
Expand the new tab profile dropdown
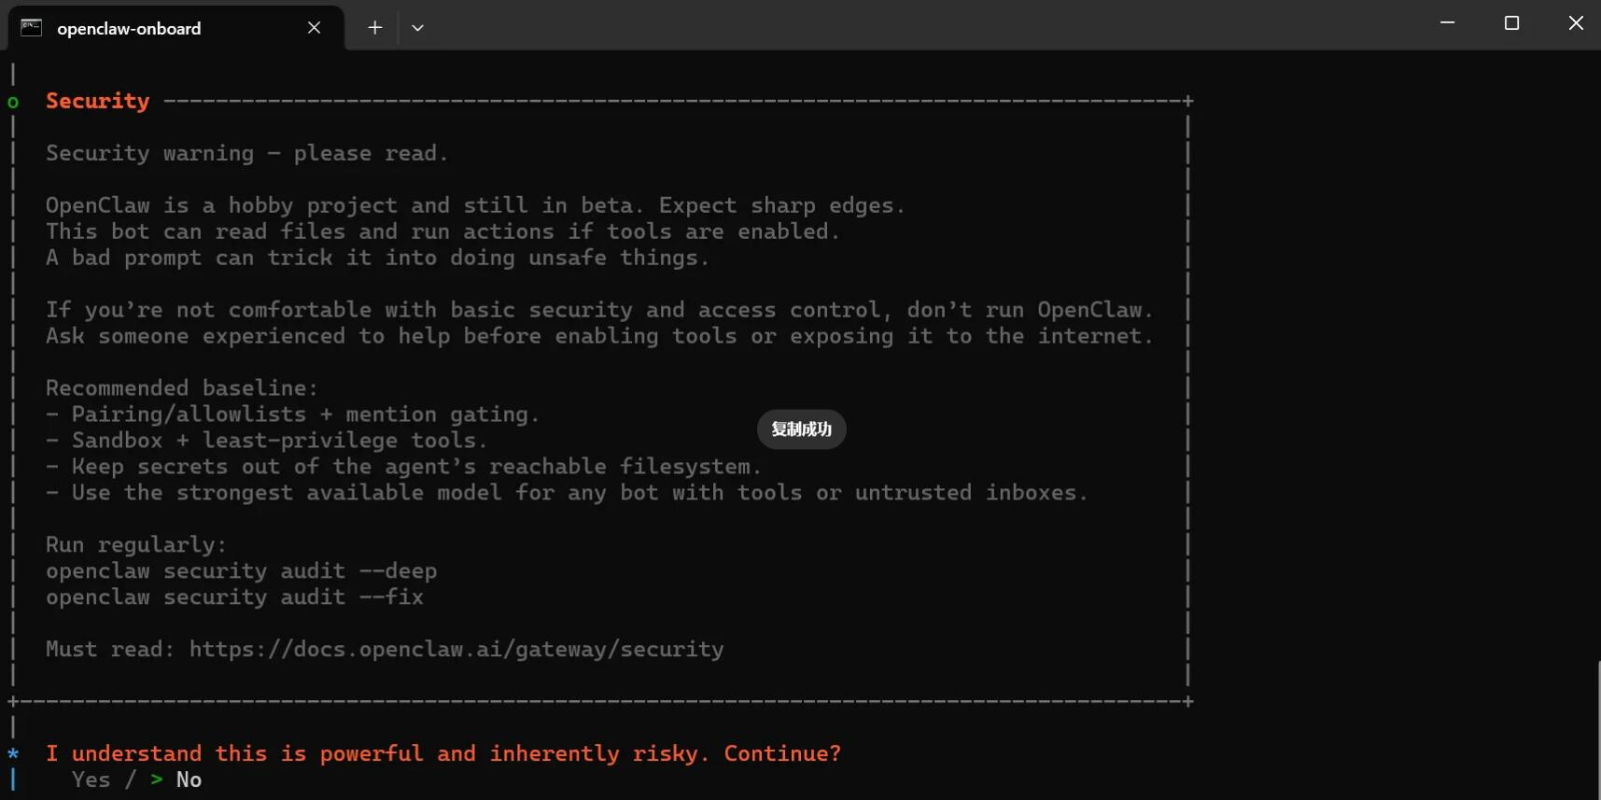pos(417,28)
